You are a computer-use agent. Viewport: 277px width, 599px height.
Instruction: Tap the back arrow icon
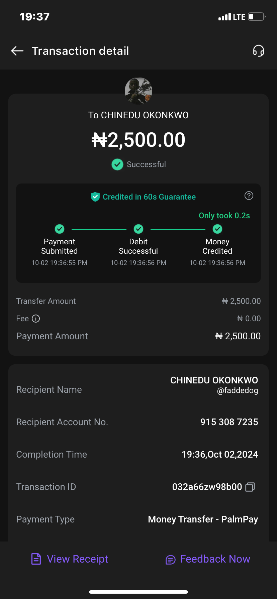(17, 51)
